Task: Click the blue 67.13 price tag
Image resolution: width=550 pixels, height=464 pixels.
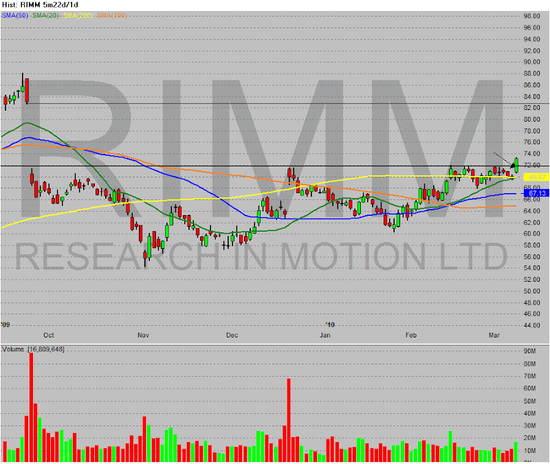Action: tap(536, 193)
